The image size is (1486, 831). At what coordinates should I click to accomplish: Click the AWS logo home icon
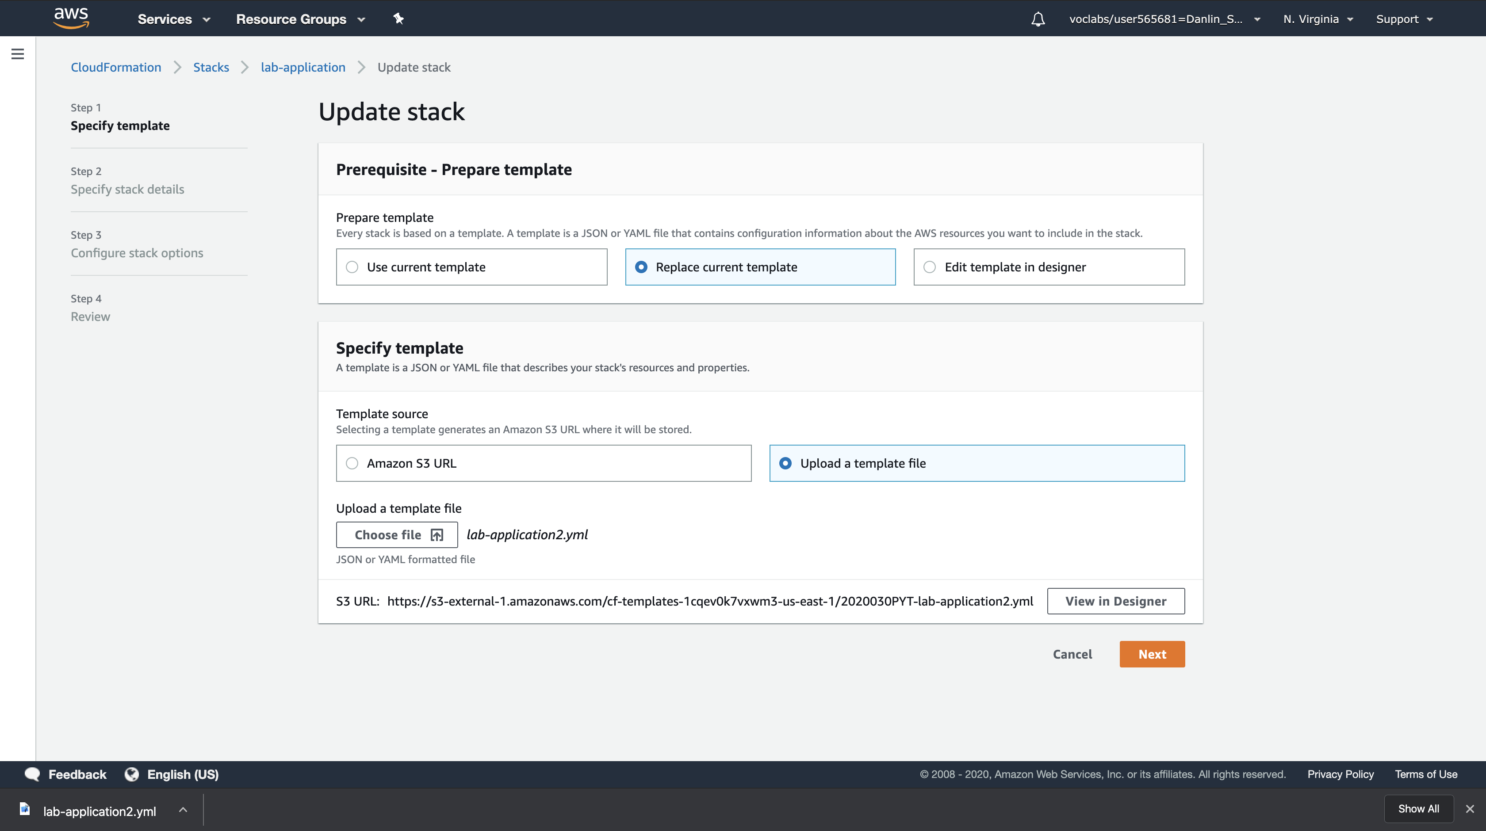point(71,18)
